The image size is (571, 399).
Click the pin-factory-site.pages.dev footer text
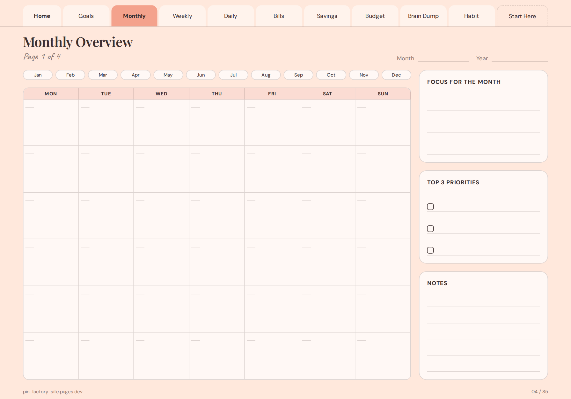tap(53, 392)
